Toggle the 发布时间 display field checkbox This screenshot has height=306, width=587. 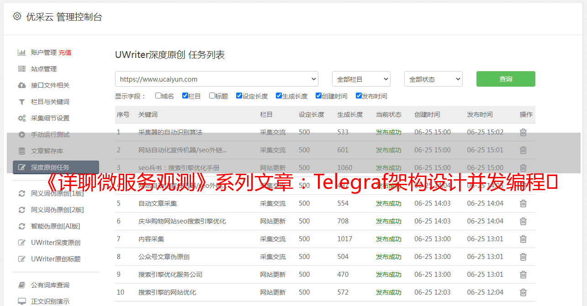click(x=359, y=96)
